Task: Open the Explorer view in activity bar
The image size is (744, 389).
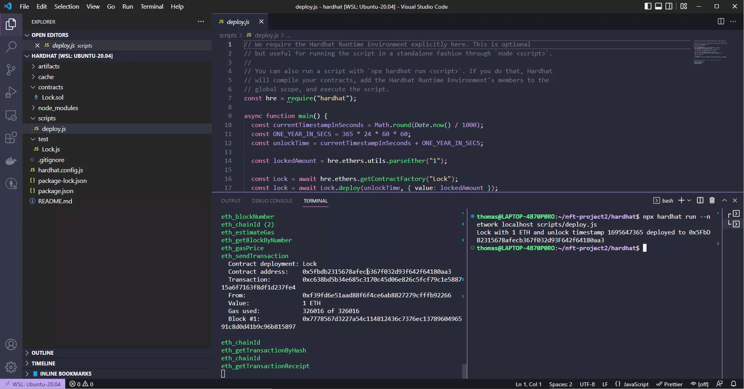Action: pos(11,24)
